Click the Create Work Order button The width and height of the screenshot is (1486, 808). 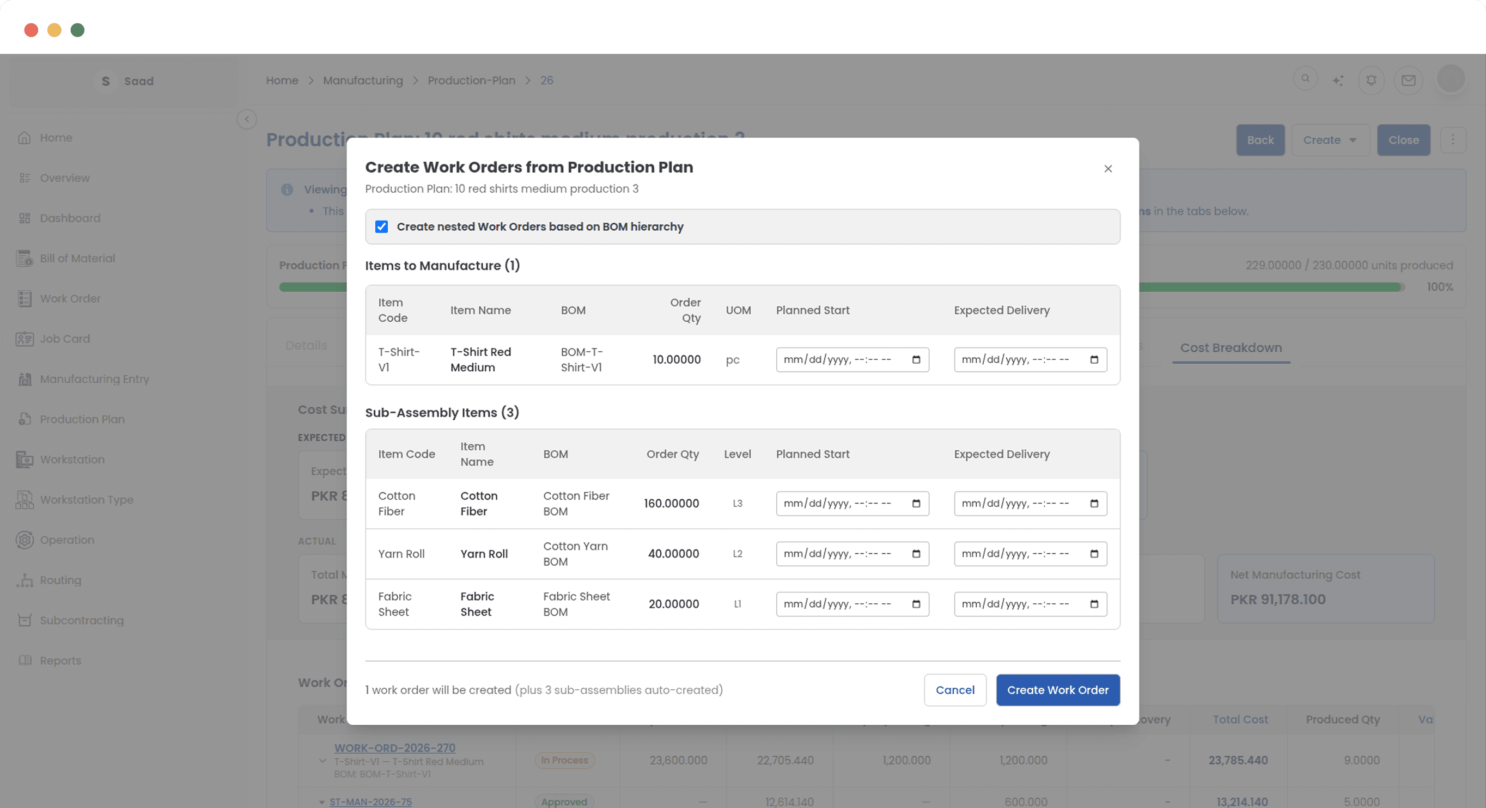[x=1057, y=690]
